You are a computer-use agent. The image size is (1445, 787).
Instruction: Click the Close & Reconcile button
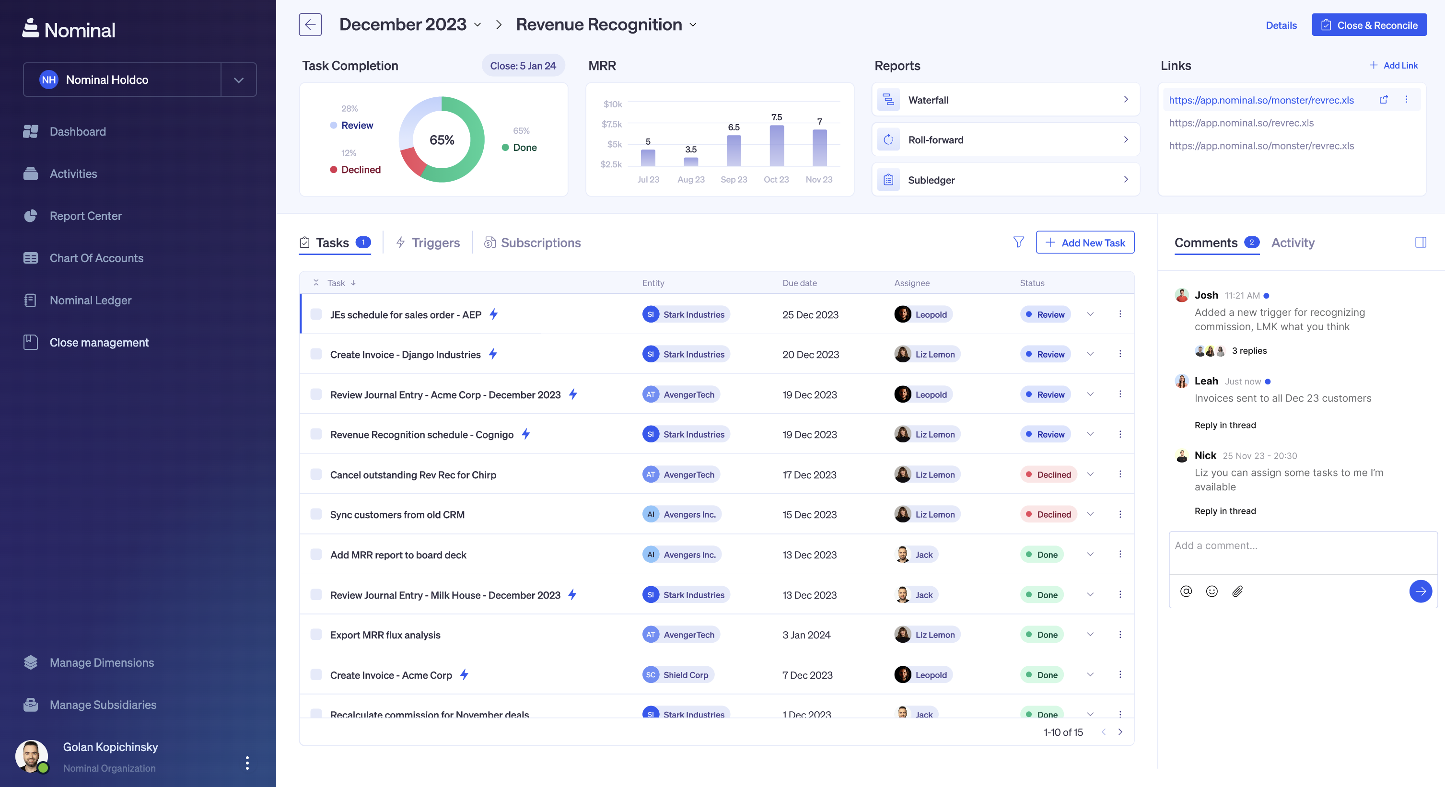pyautogui.click(x=1369, y=25)
